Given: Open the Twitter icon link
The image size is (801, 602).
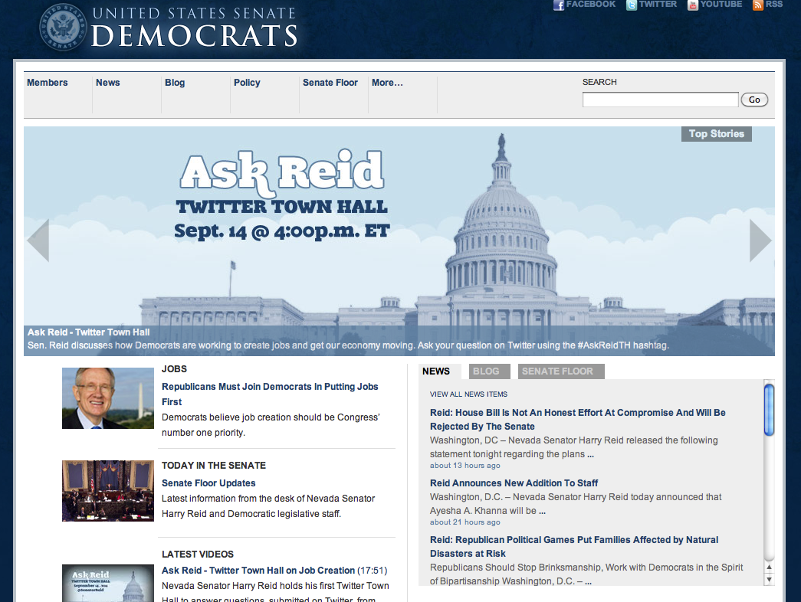Looking at the screenshot, I should click(632, 5).
